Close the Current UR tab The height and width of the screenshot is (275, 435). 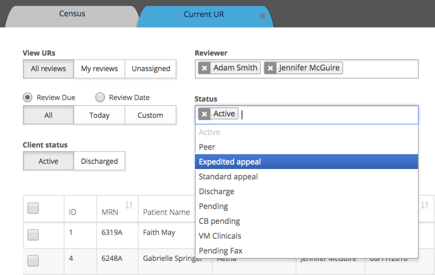tap(262, 16)
